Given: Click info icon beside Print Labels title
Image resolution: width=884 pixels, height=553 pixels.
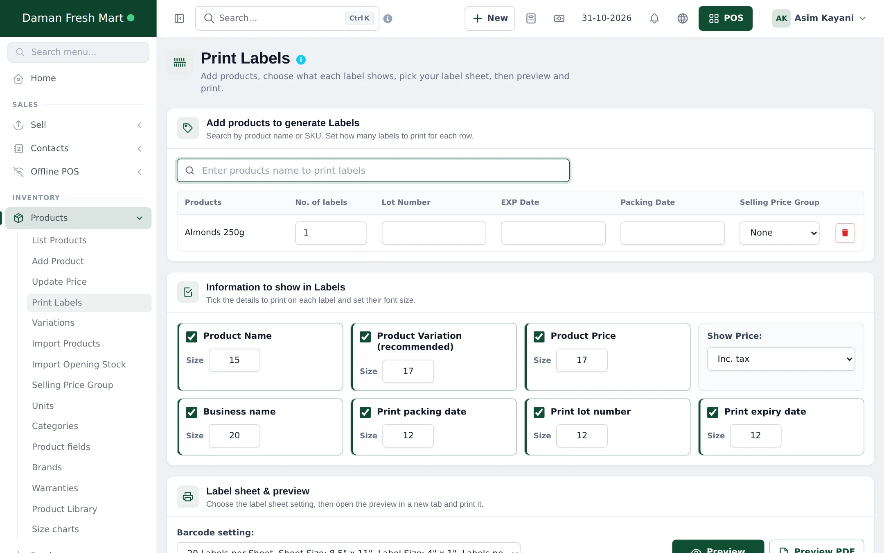Looking at the screenshot, I should 301,60.
